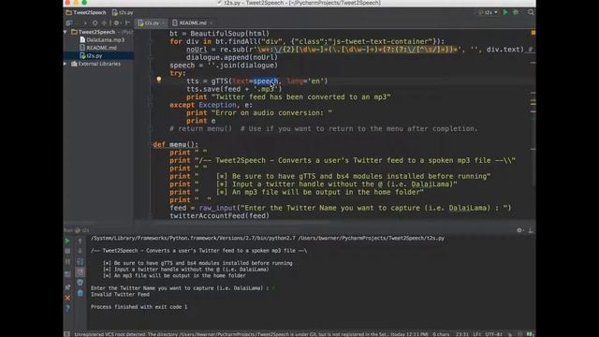Click tool windows toggle in status bar corner
The height and width of the screenshot is (337, 599).
pyautogui.click(x=66, y=334)
